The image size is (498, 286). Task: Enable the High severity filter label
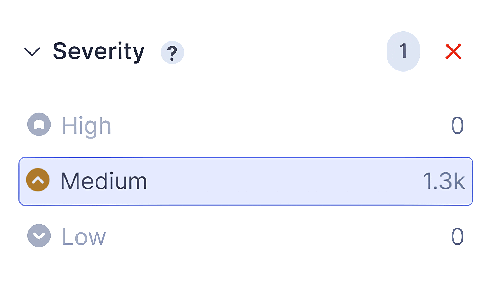pyautogui.click(x=86, y=126)
